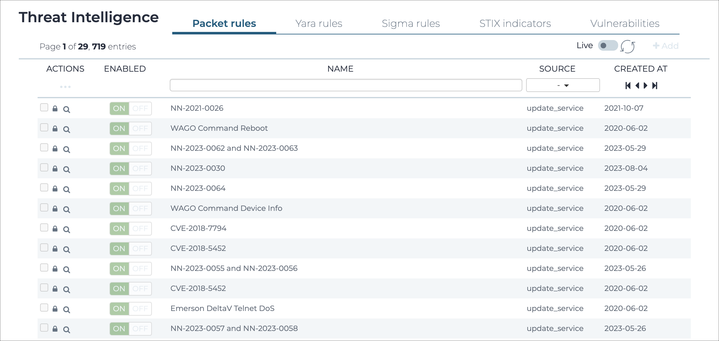
Task: Open details magnifier for NN-2023-0064
Action: pyautogui.click(x=66, y=190)
